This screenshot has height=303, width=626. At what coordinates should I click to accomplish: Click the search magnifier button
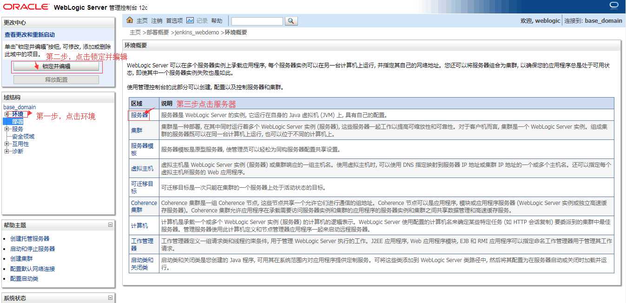pos(291,21)
